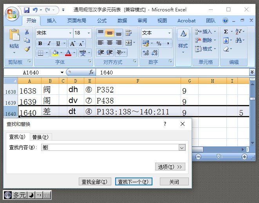Click the Office Button orb

12,14
